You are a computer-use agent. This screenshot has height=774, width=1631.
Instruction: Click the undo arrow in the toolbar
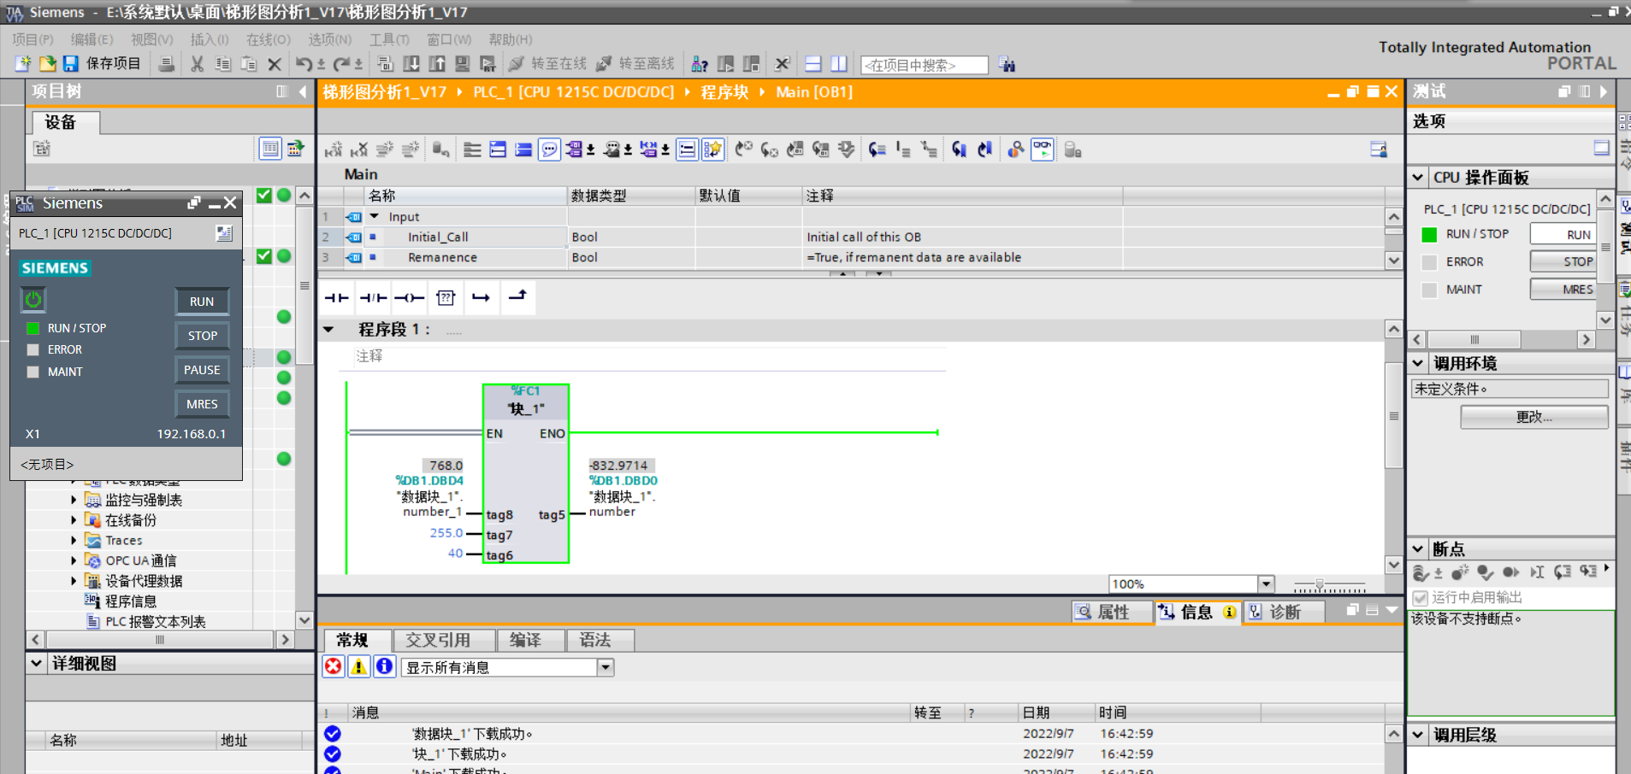(x=304, y=64)
